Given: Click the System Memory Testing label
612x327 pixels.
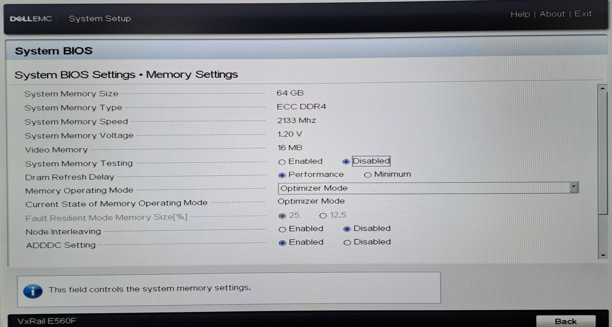Looking at the screenshot, I should (x=79, y=163).
